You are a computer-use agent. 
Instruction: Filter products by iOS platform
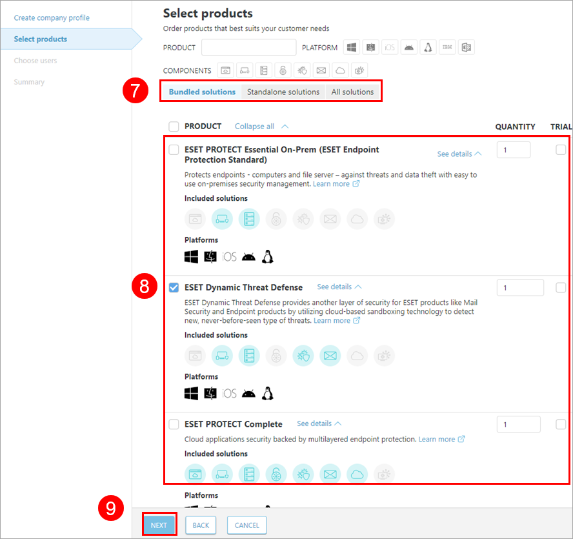390,48
